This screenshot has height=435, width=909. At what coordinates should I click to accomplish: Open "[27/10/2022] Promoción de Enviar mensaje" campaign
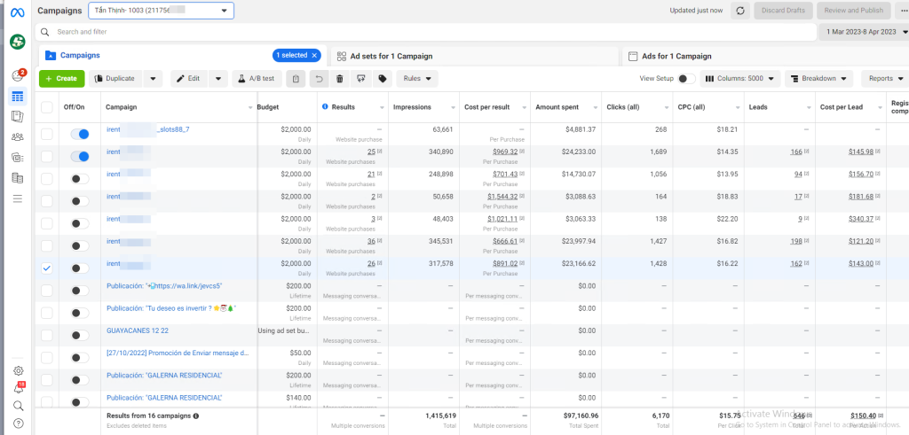[178, 353]
